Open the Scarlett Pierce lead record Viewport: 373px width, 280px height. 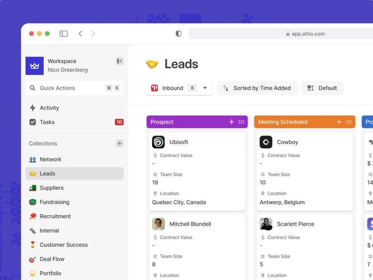295,224
